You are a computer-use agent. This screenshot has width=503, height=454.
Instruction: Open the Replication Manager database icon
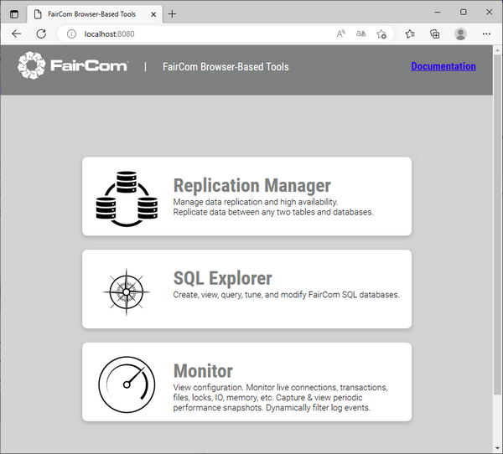[127, 199]
